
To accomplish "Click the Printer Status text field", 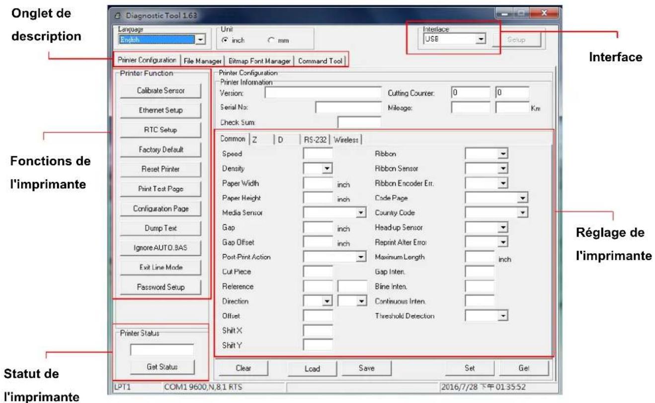I will pos(162,350).
